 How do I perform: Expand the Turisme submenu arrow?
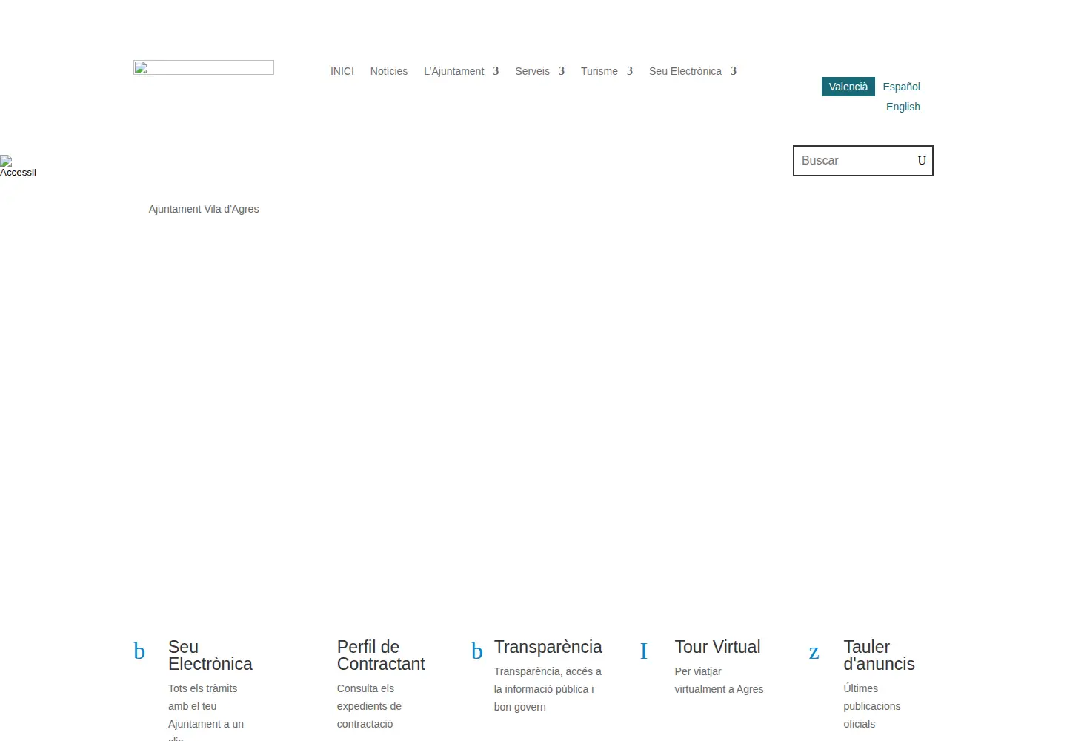tap(630, 71)
